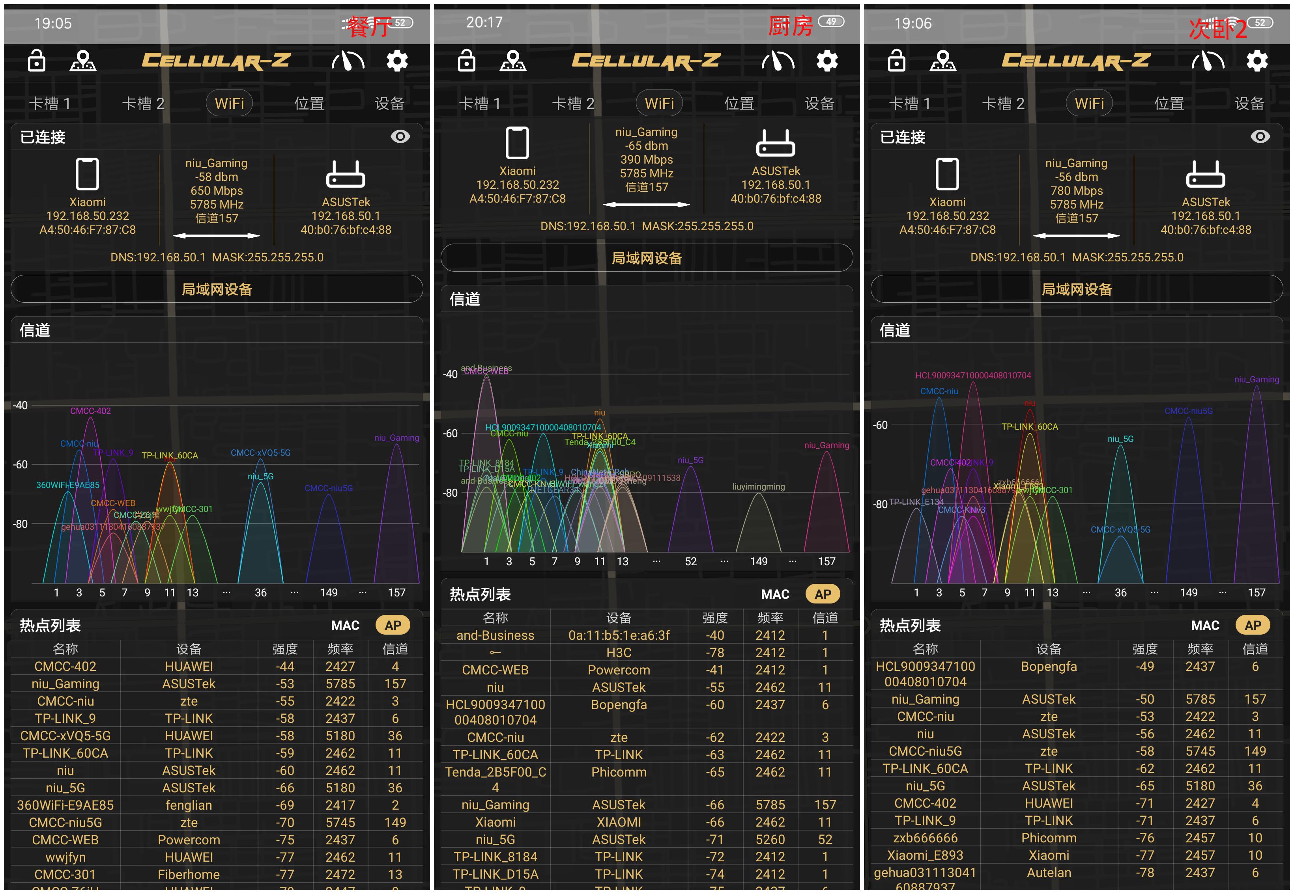Screen dimensions: 1294x894
Task: Open the speed-test icon in the middle screenshot
Action: point(778,60)
